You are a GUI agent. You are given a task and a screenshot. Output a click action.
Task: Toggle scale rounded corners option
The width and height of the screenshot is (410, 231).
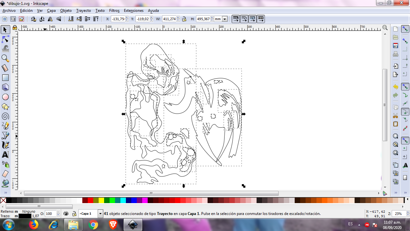click(244, 19)
